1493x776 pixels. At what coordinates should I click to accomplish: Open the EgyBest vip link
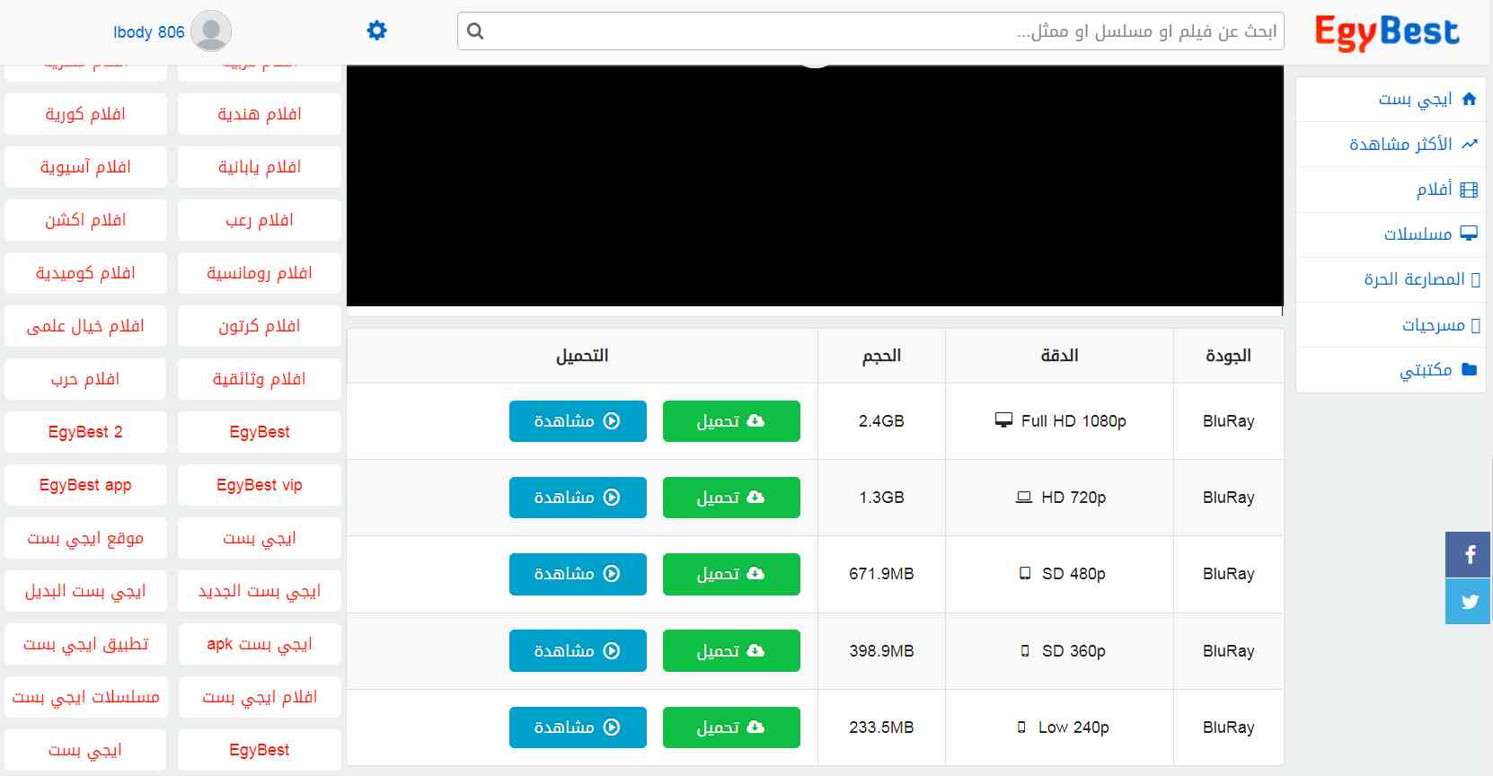260,485
